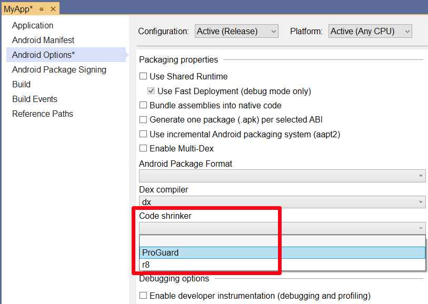Screen dimensions: 428x304
Task: Open the Configuration dropdown arrow
Action: (272, 31)
